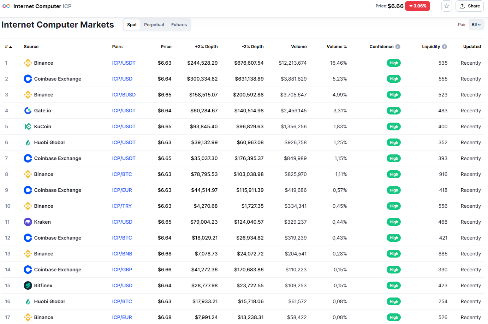Click the -2% depth value $170,683.86
This screenshot has width=488, height=324.
tap(249, 270)
